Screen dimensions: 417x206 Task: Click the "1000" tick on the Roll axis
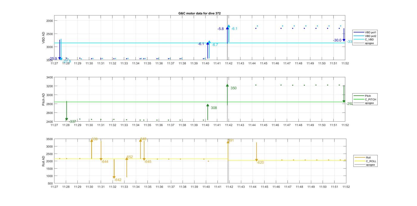click(x=49, y=176)
